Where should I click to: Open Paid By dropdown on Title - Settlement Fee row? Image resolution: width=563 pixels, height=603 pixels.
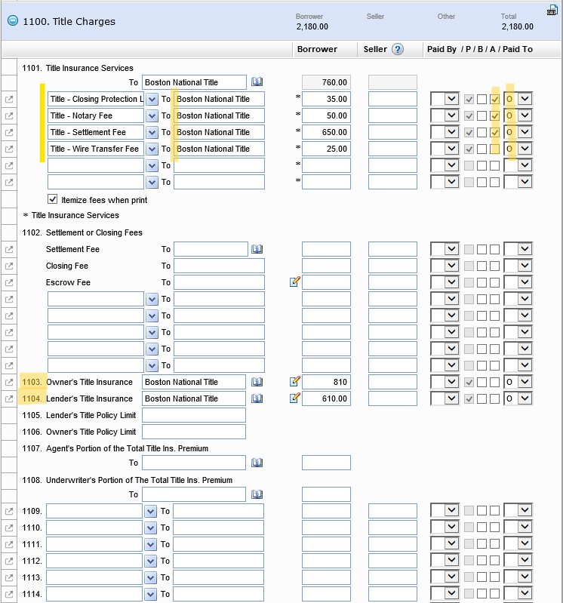click(445, 132)
